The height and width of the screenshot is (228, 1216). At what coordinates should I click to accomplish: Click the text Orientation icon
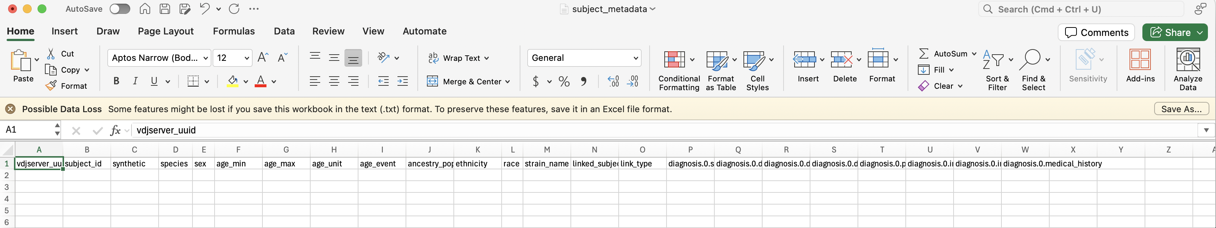tap(383, 57)
